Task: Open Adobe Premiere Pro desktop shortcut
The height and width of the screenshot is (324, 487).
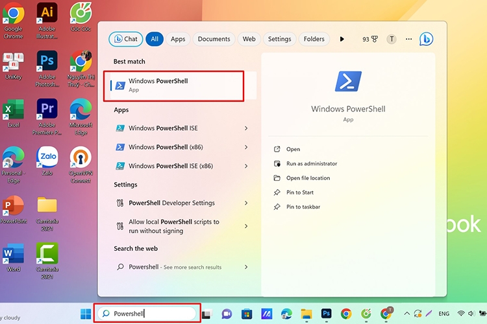Action: click(x=47, y=117)
